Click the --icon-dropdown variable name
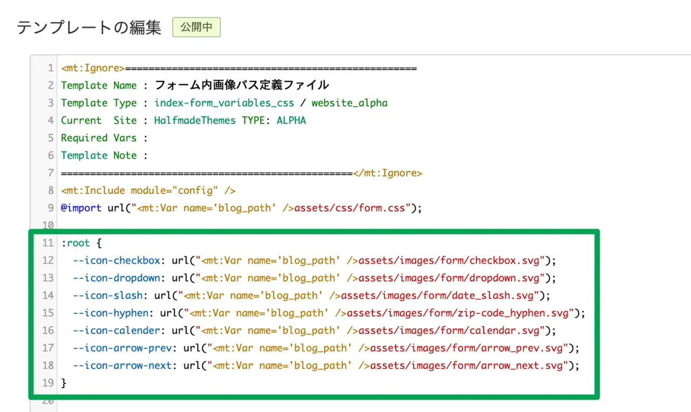The height and width of the screenshot is (412, 691). 116,278
